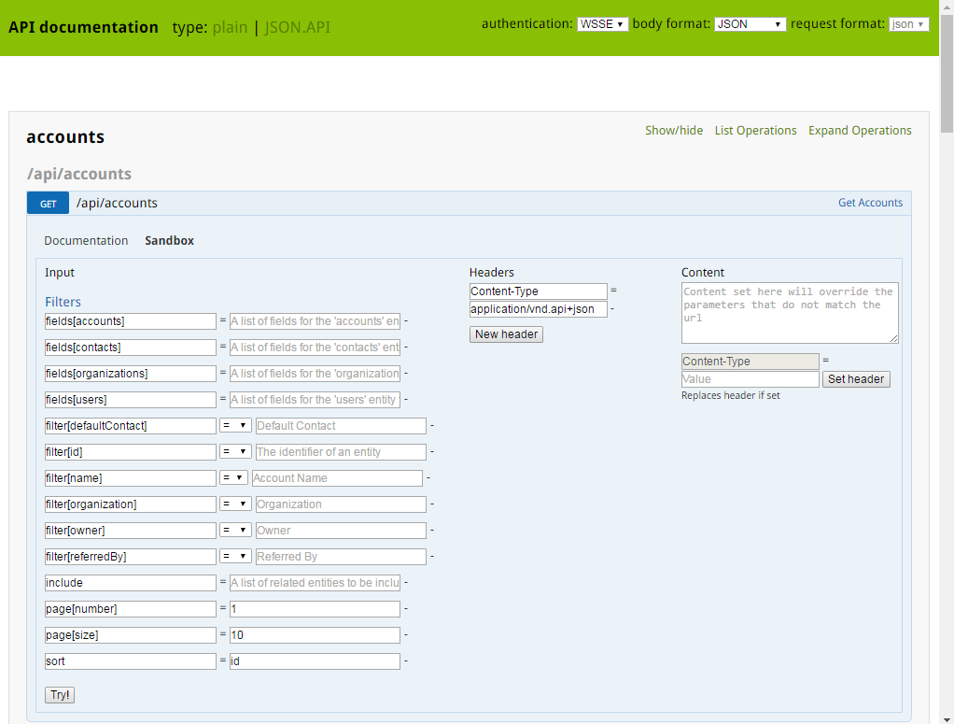Image resolution: width=954 pixels, height=724 pixels.
Task: Click Expand Operations link
Action: [860, 130]
